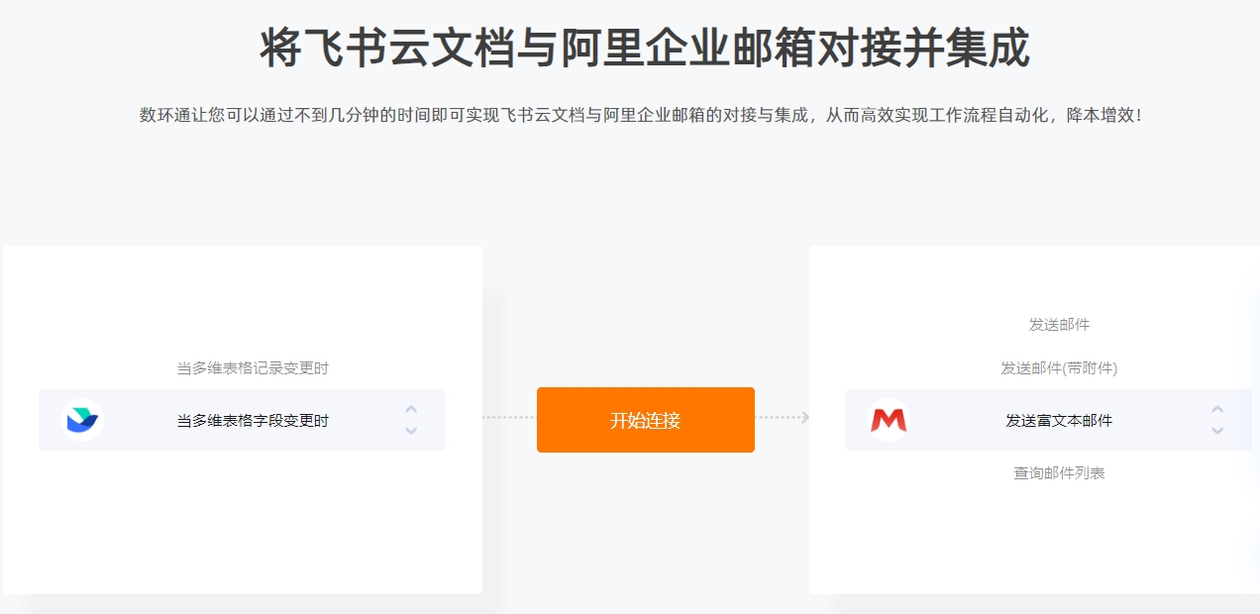Click the red M Ali Mail icon
This screenshot has width=1260, height=614.
(x=888, y=420)
